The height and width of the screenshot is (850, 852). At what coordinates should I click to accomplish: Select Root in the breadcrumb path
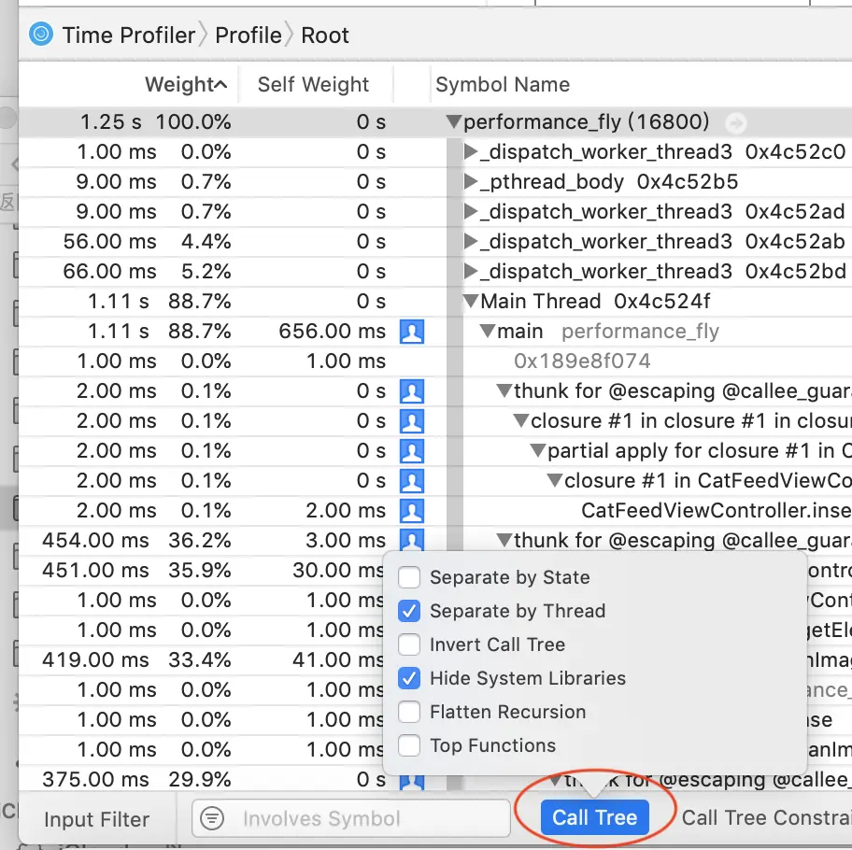click(x=325, y=35)
